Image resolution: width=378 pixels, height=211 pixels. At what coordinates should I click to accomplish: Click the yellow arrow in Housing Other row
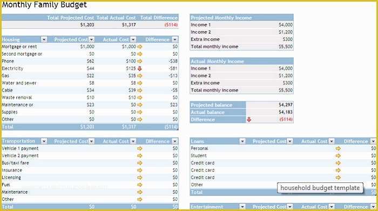coord(140,119)
